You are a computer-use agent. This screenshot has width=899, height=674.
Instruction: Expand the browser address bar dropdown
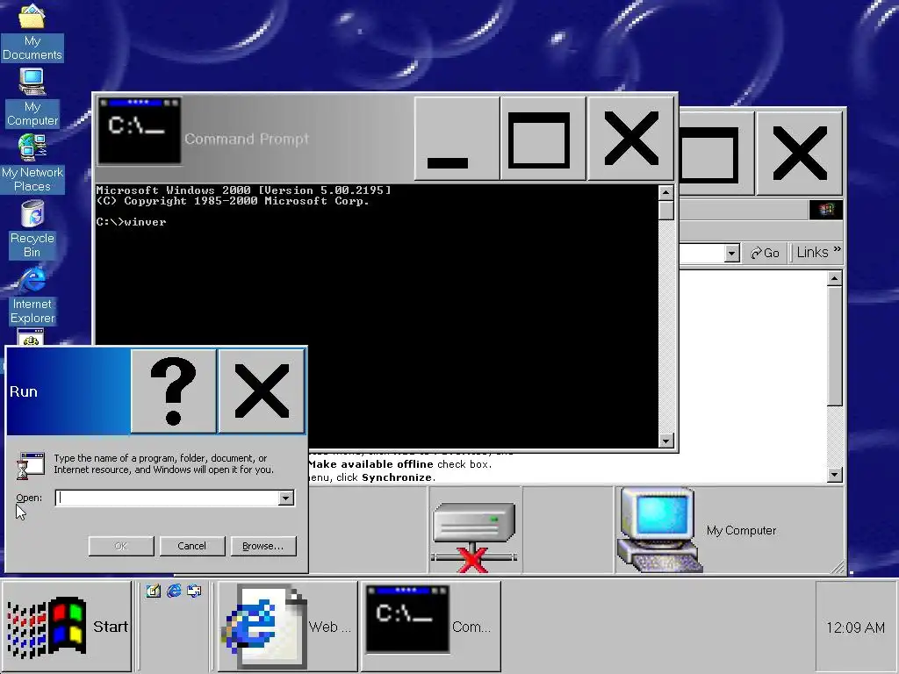[x=731, y=253]
